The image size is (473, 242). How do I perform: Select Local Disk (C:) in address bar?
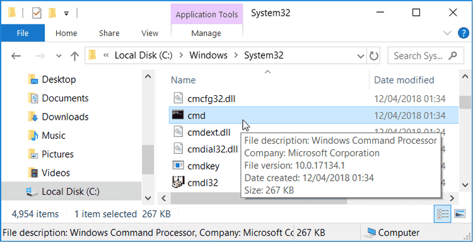143,55
